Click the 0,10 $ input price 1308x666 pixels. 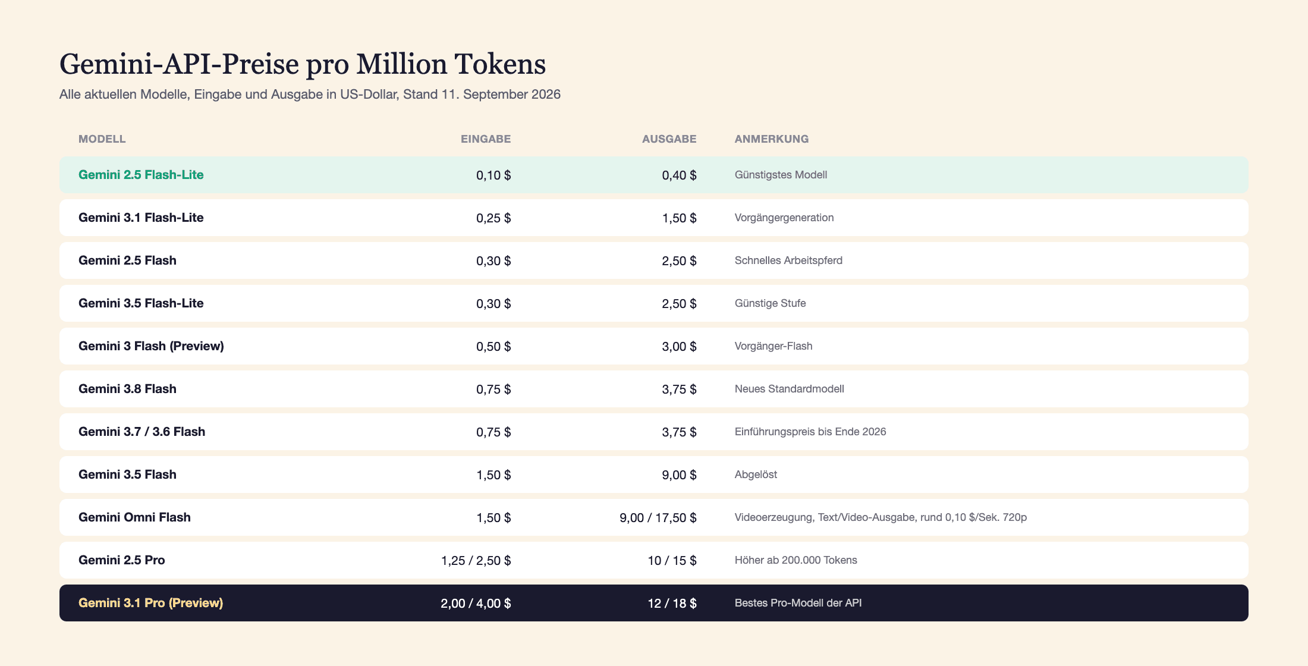click(x=493, y=175)
